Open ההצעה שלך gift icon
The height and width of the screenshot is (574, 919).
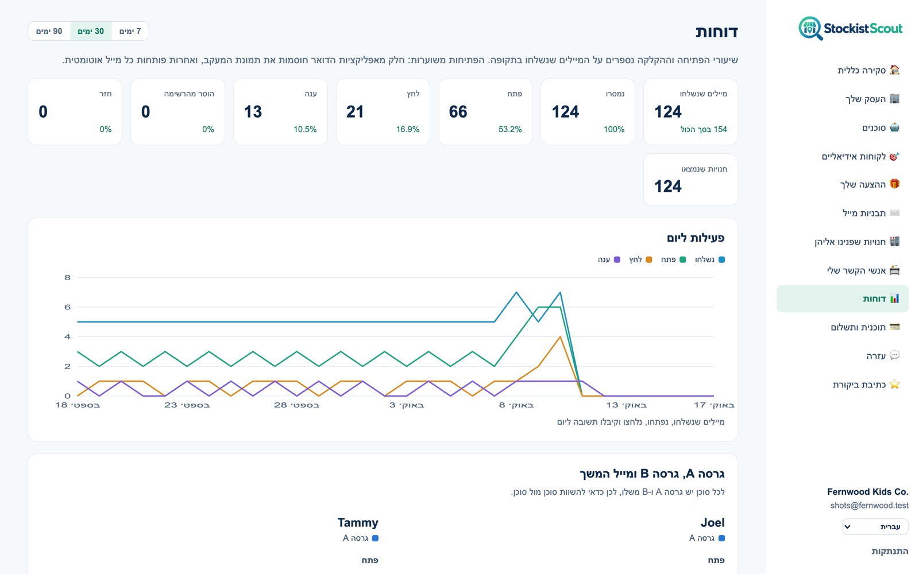pos(894,184)
